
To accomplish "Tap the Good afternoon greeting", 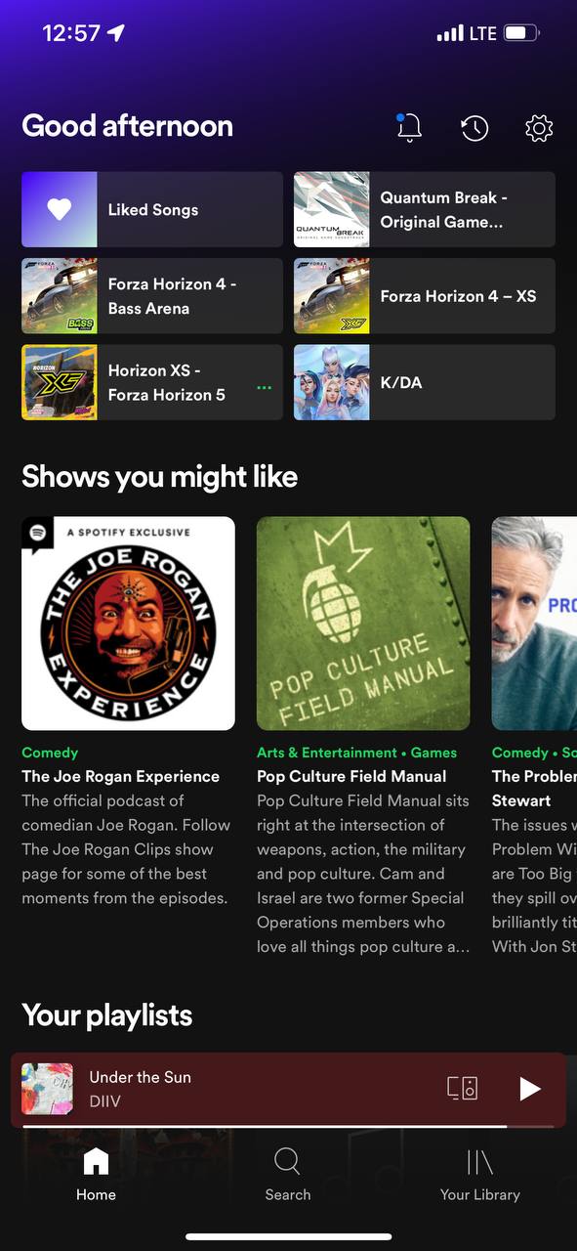I will point(127,126).
